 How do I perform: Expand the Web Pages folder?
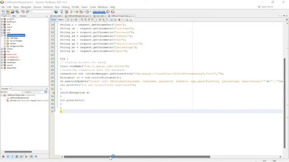(x=5, y=38)
